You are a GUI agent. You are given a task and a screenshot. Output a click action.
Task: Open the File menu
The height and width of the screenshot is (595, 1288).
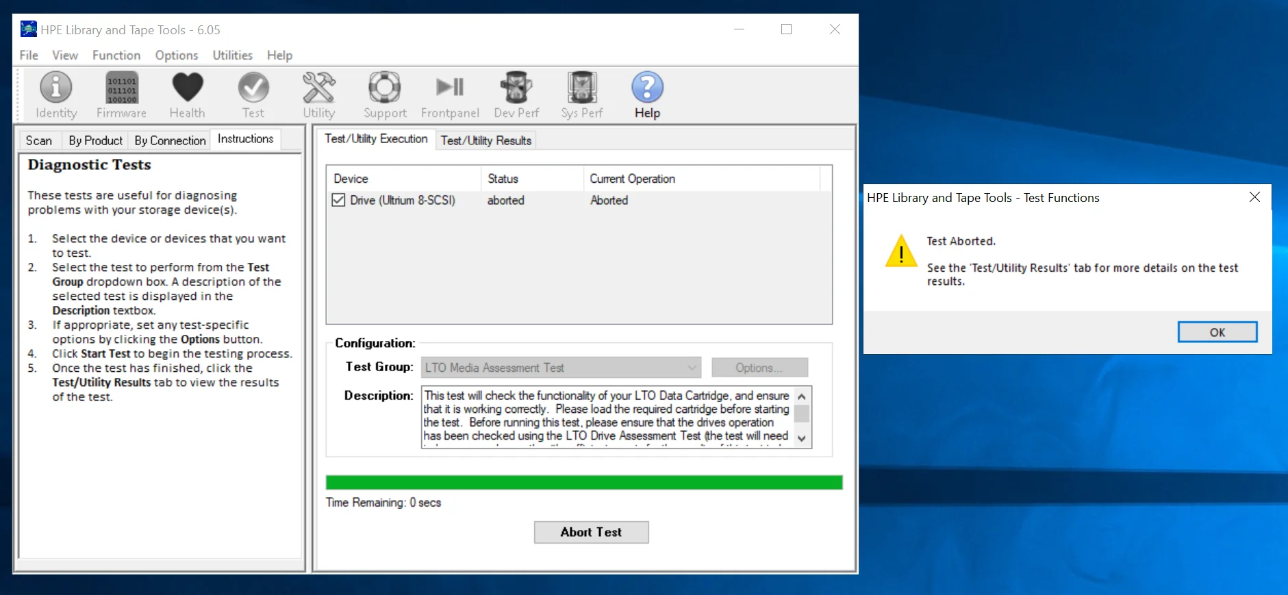[x=29, y=55]
